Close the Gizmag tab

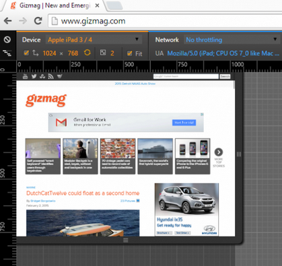[97, 5]
